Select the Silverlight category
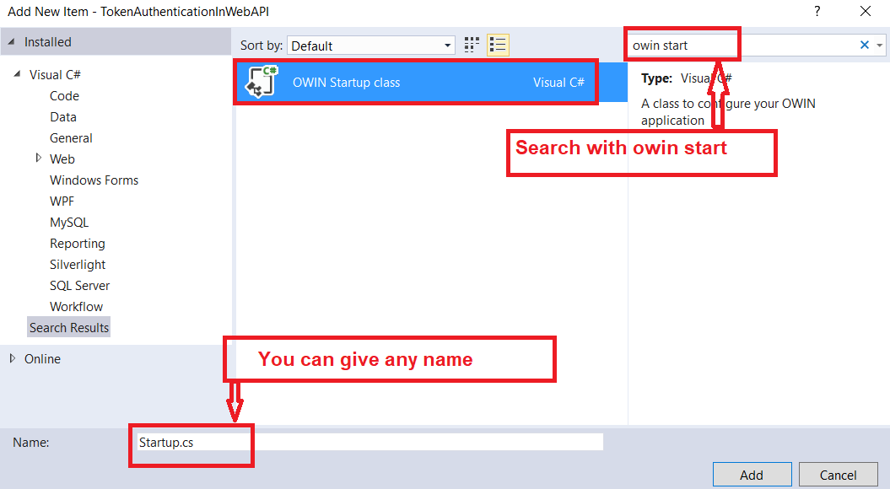 pyautogui.click(x=78, y=265)
